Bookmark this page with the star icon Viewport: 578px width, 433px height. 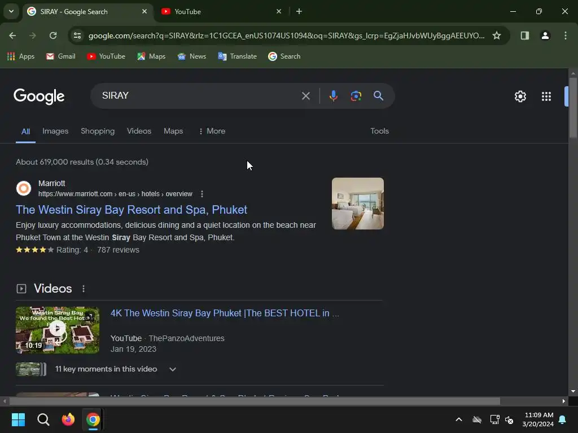497,36
